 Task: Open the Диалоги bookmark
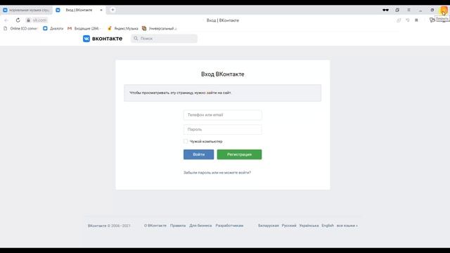coord(53,28)
